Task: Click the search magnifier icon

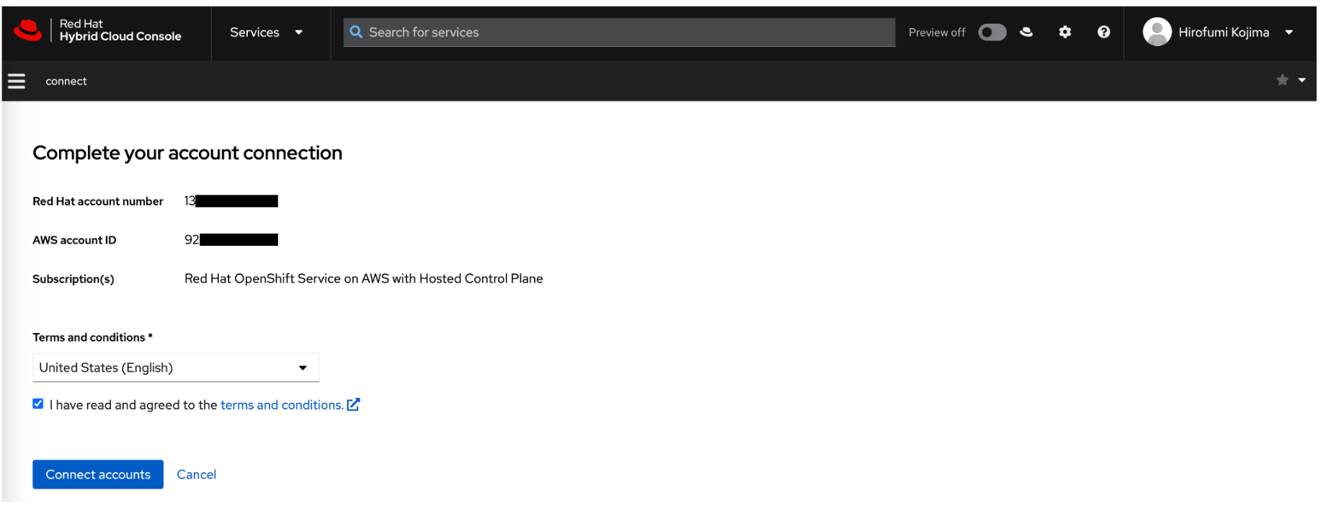Action: (x=356, y=32)
